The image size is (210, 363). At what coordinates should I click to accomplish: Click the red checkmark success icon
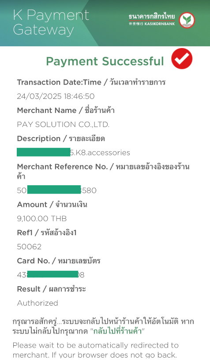click(182, 59)
